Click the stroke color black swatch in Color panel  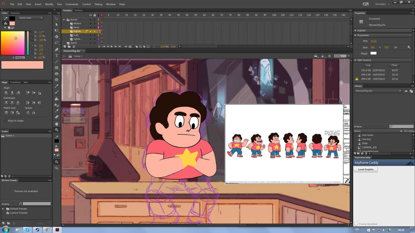tap(12, 18)
